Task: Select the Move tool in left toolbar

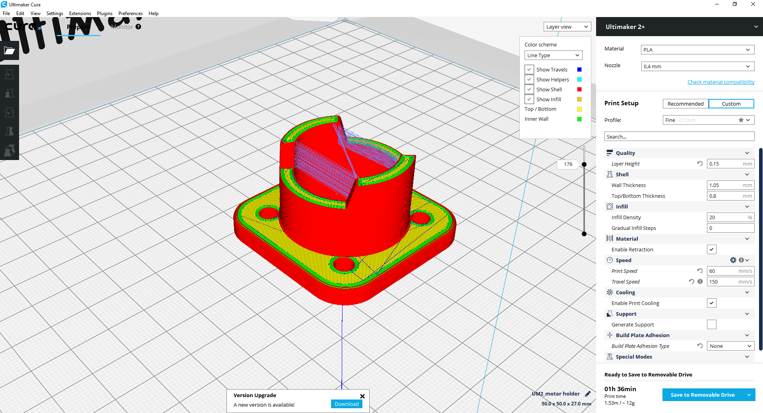Action: tap(10, 74)
